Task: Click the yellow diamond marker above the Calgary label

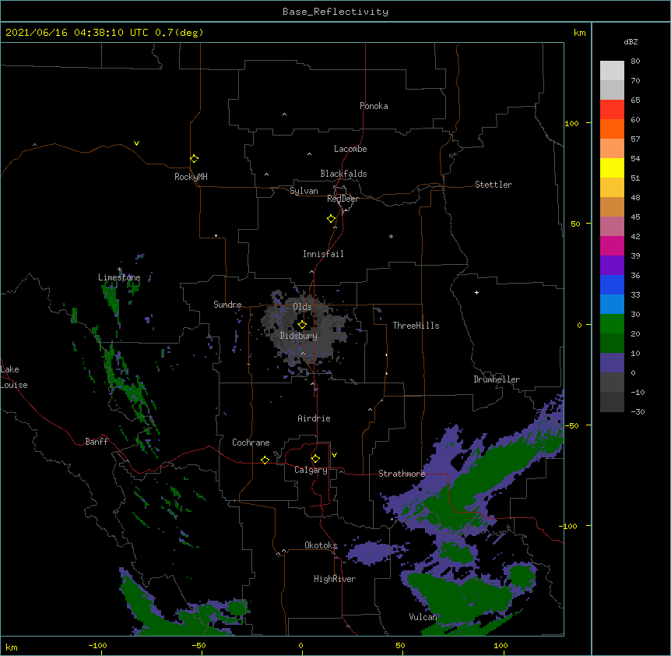Action: tap(315, 459)
